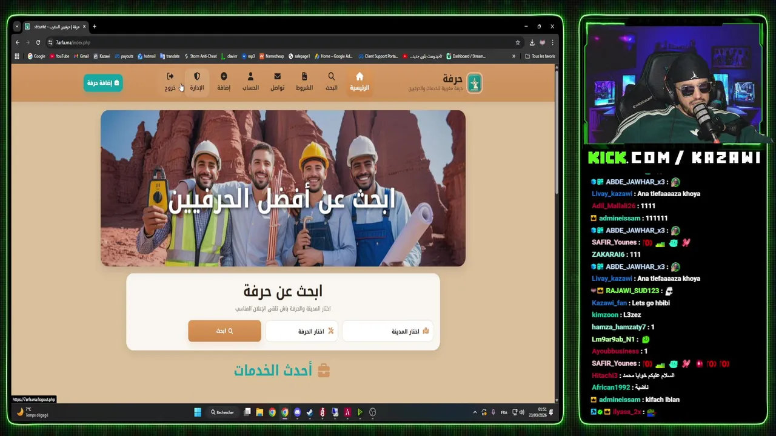Expand the bookmarks overflow chevron
Viewport: 776px width, 436px height.
[513, 56]
